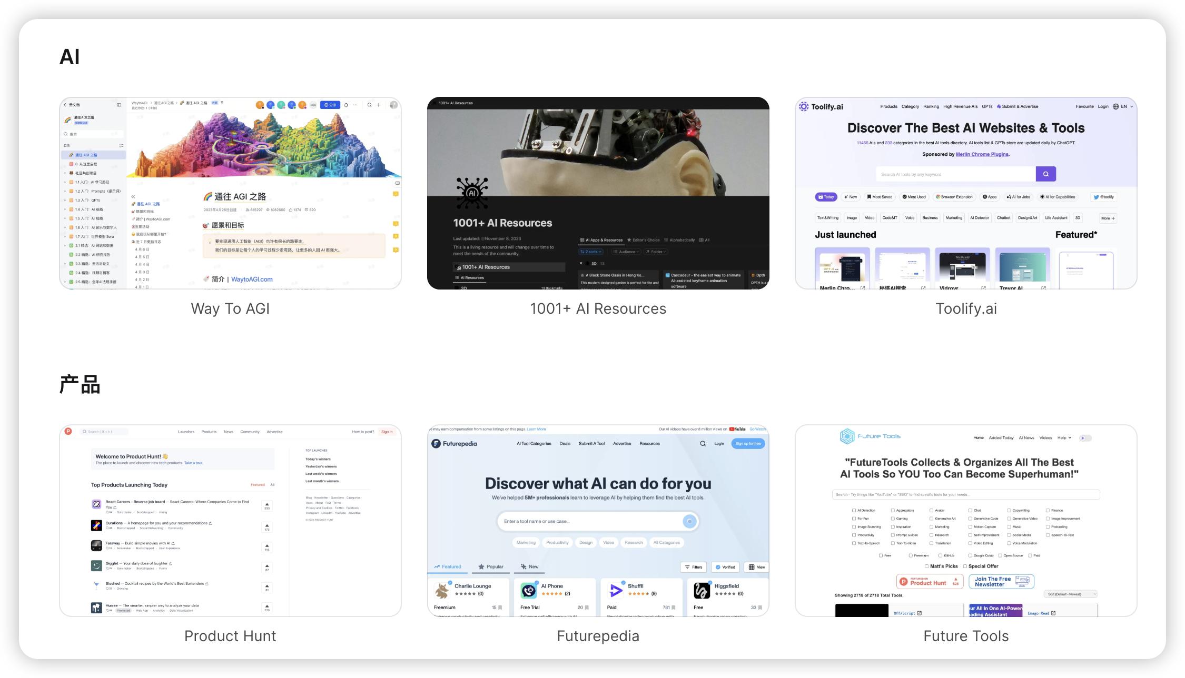Upvote React Careers on Product Hunt
Image resolution: width=1185 pixels, height=678 pixels.
coord(267,506)
